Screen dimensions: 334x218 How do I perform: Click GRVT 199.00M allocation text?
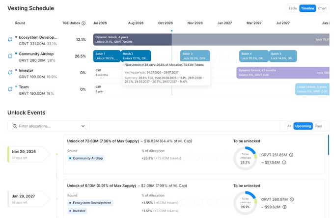[x=32, y=77]
